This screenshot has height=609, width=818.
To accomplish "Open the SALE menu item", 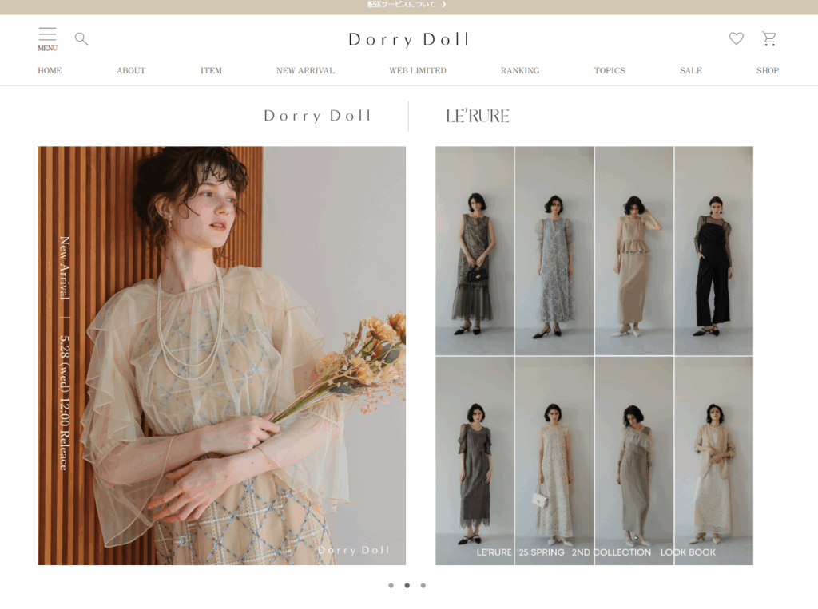I will [x=691, y=70].
